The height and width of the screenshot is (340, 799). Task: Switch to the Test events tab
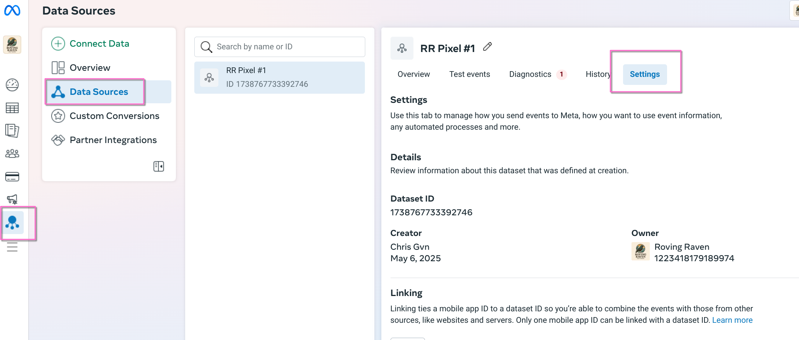pyautogui.click(x=469, y=74)
